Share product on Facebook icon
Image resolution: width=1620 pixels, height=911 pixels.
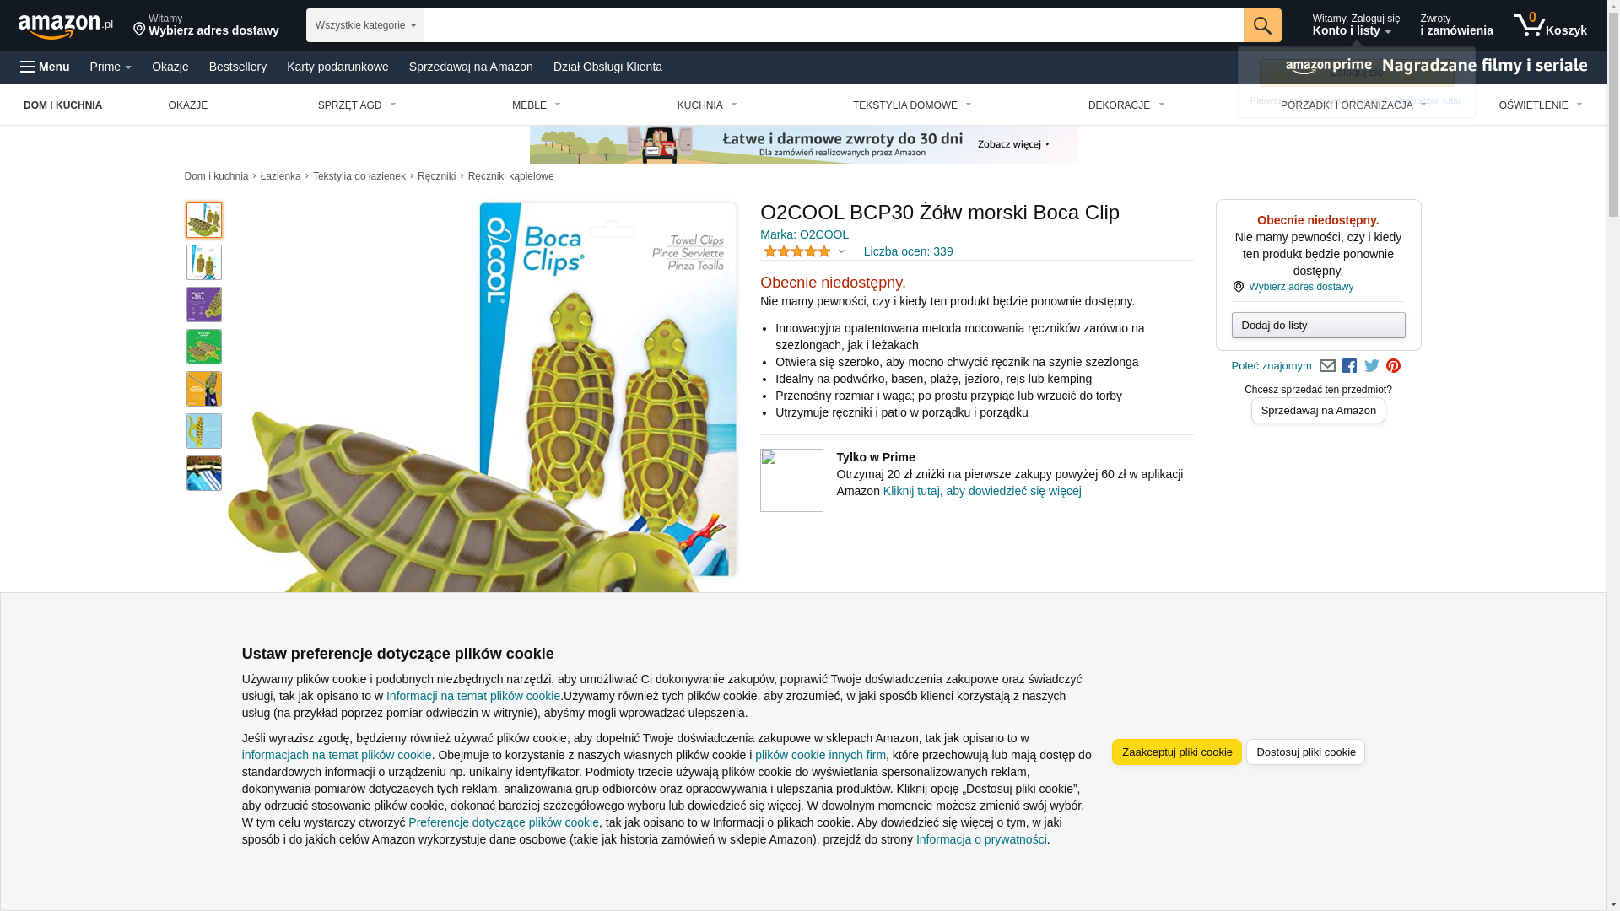(x=1349, y=366)
